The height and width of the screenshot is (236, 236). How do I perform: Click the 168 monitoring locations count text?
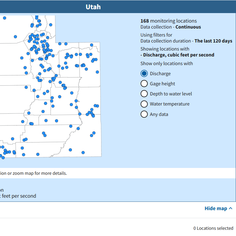pos(169,21)
